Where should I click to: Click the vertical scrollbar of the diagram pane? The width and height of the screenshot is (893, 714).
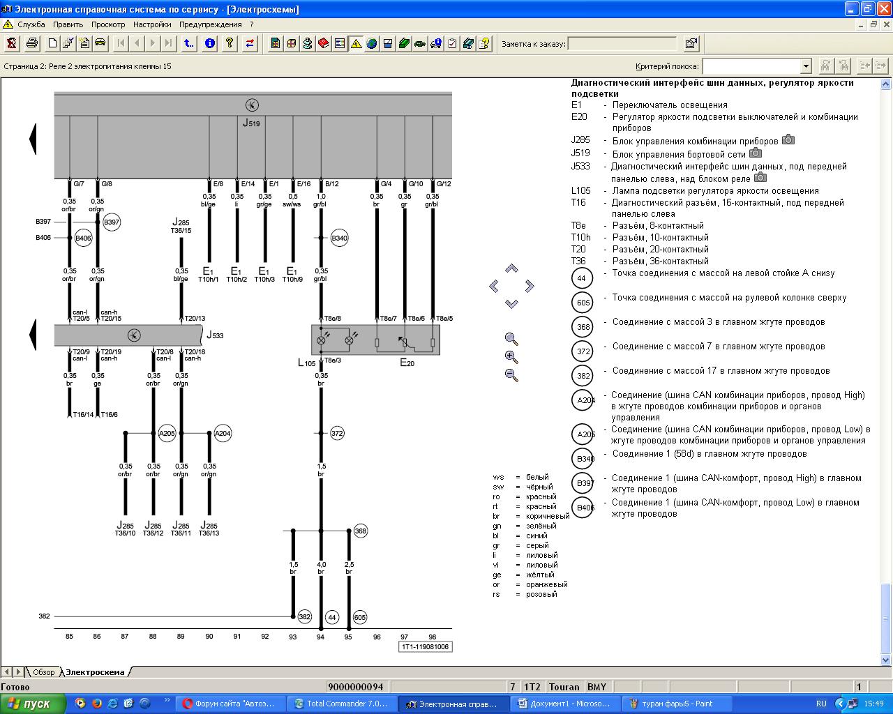coord(886,371)
